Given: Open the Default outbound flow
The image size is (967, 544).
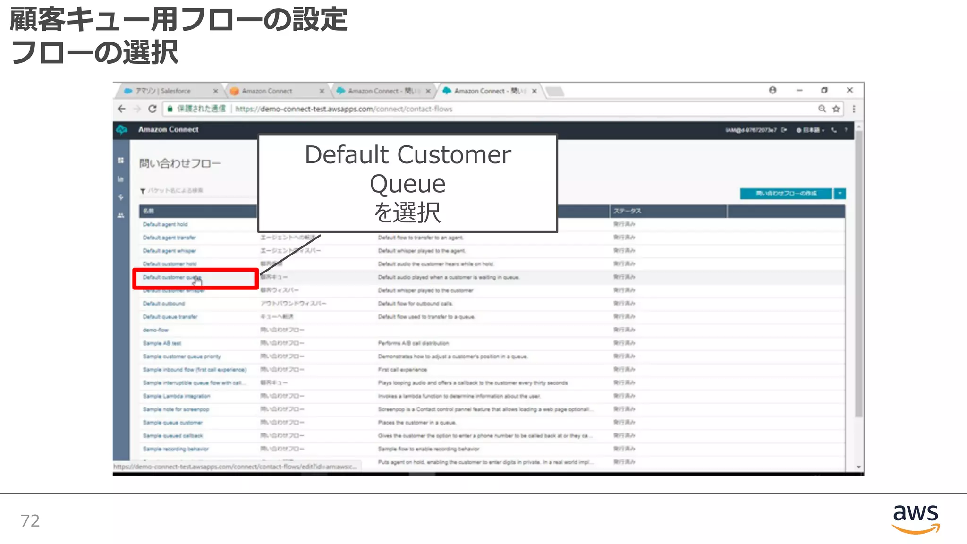Looking at the screenshot, I should tap(164, 304).
